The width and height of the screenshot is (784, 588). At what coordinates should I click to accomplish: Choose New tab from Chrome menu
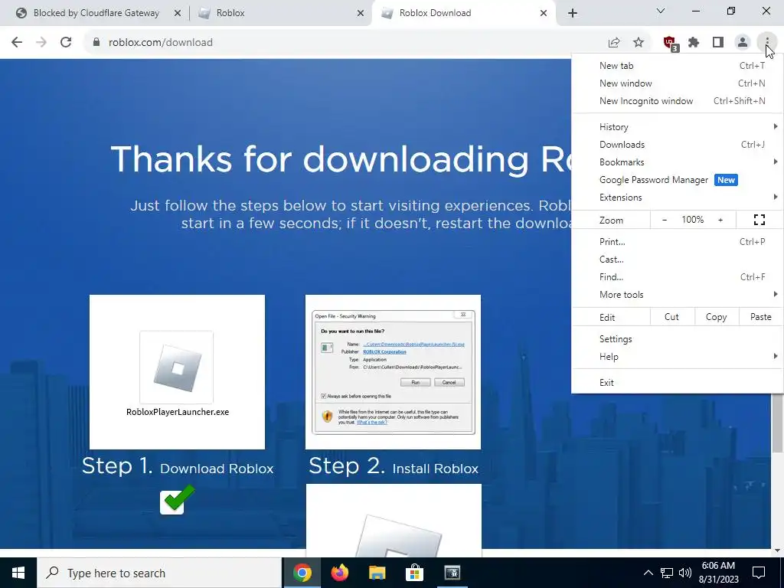click(677, 66)
